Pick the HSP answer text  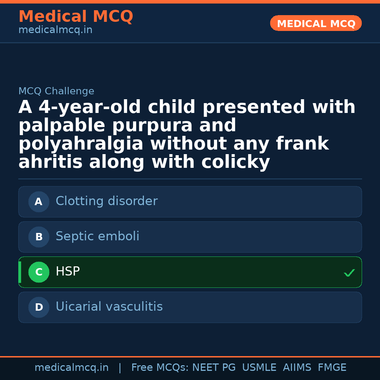coord(68,272)
